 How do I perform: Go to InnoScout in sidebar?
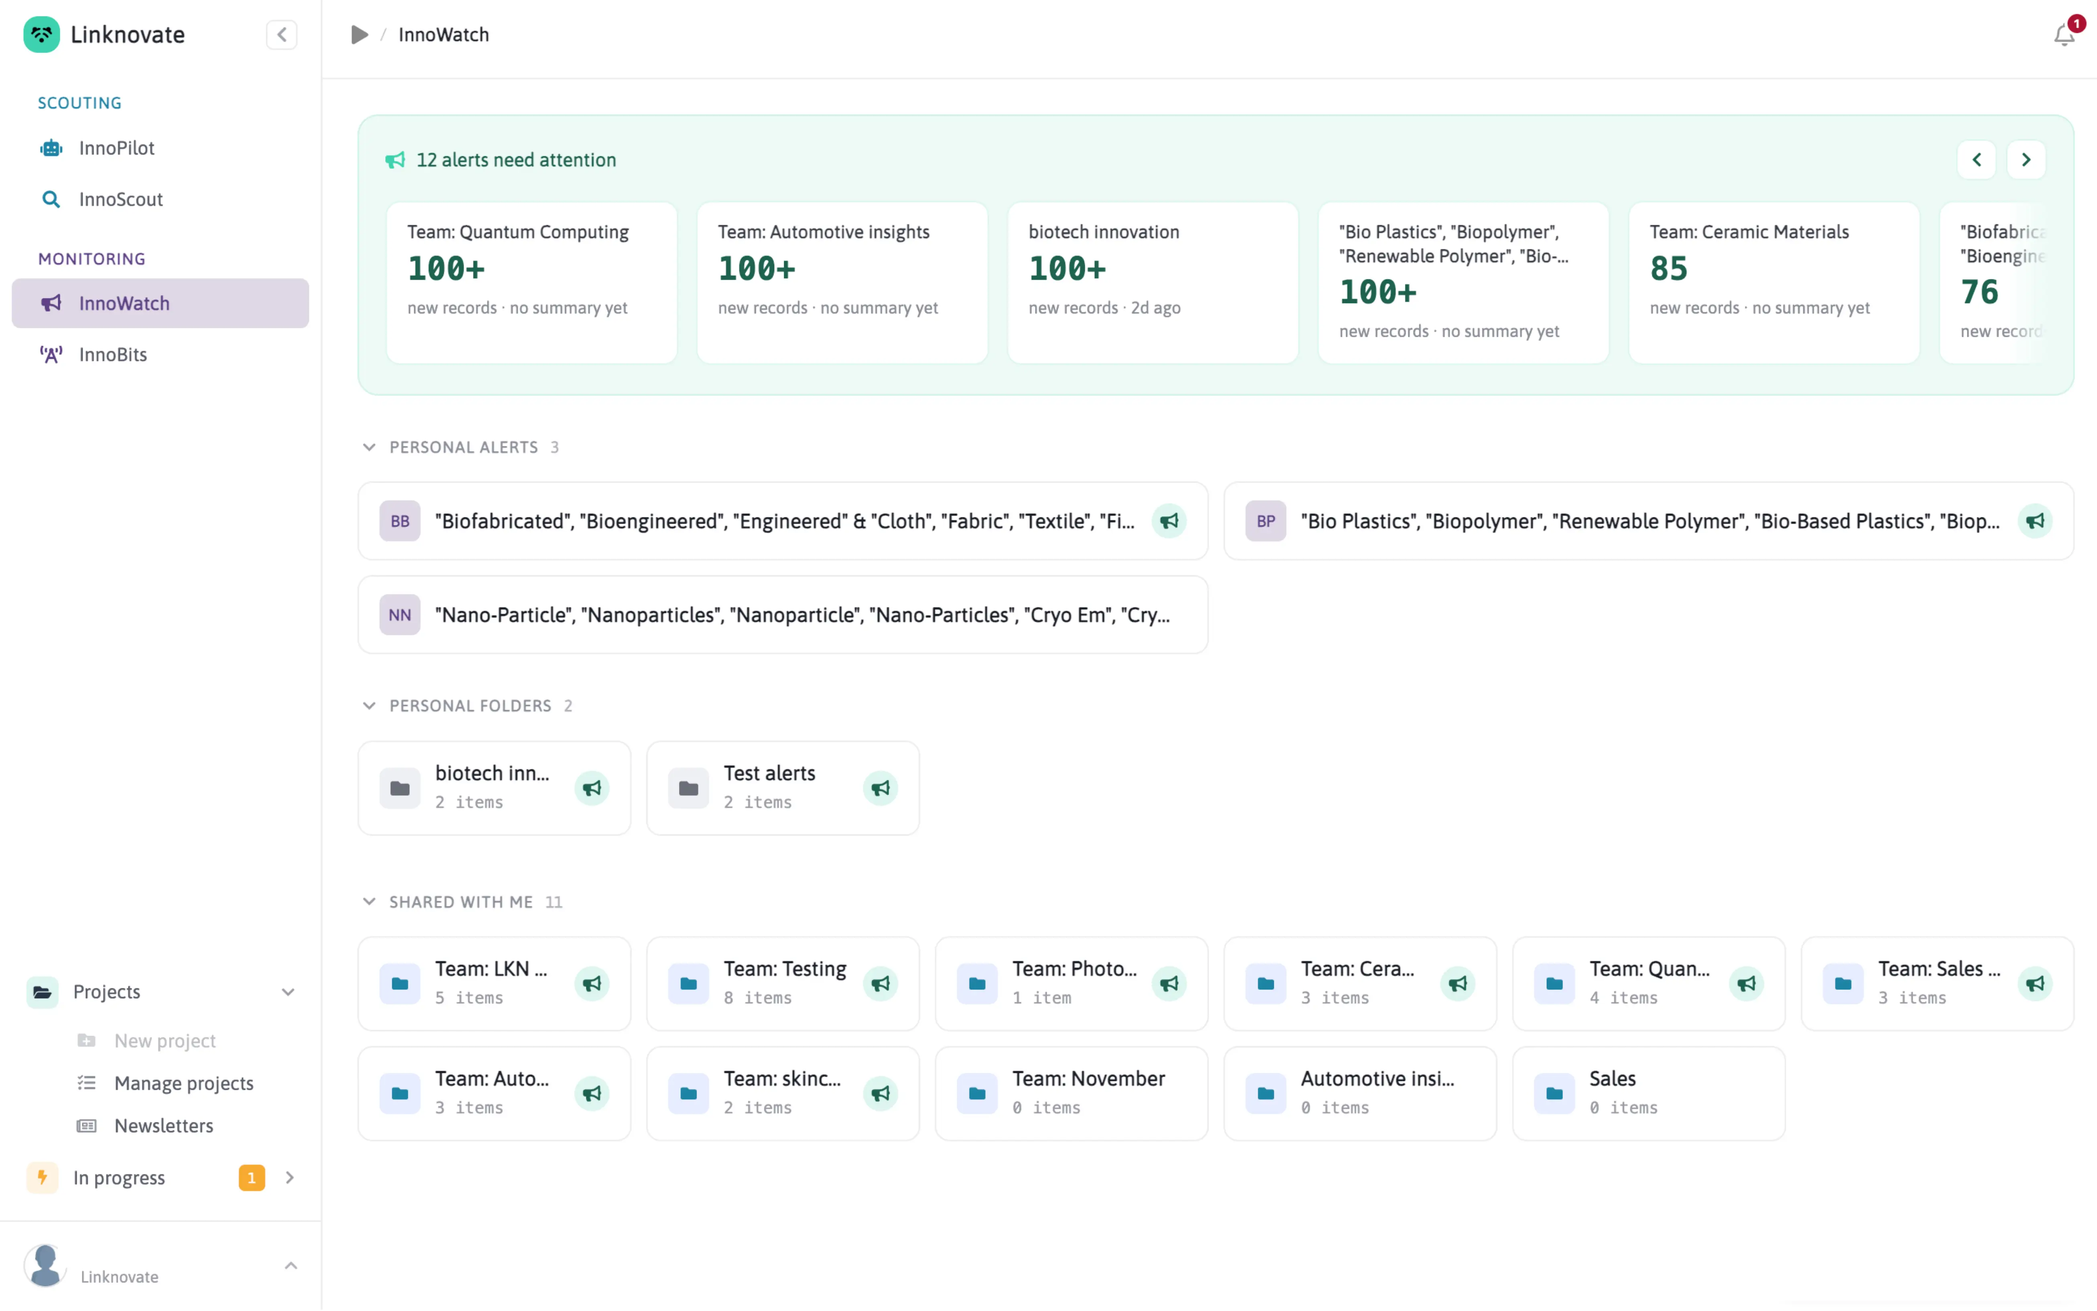coord(161,199)
